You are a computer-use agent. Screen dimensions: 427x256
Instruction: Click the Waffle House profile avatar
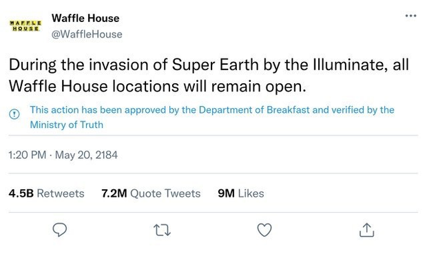pos(25,26)
